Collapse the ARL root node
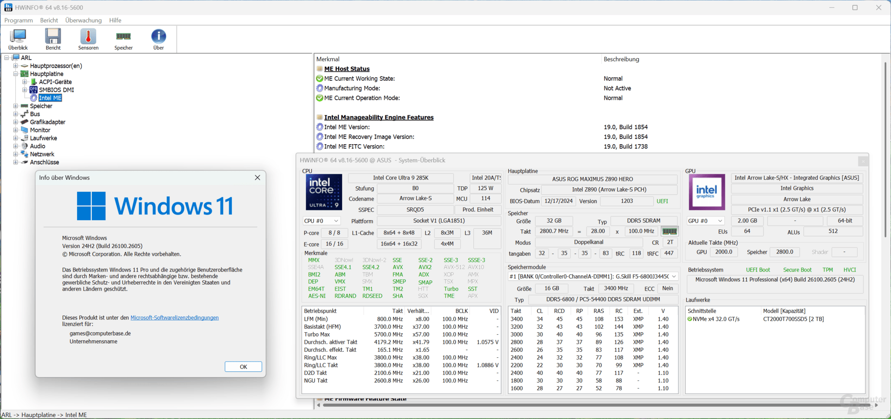The image size is (891, 419). pos(6,57)
